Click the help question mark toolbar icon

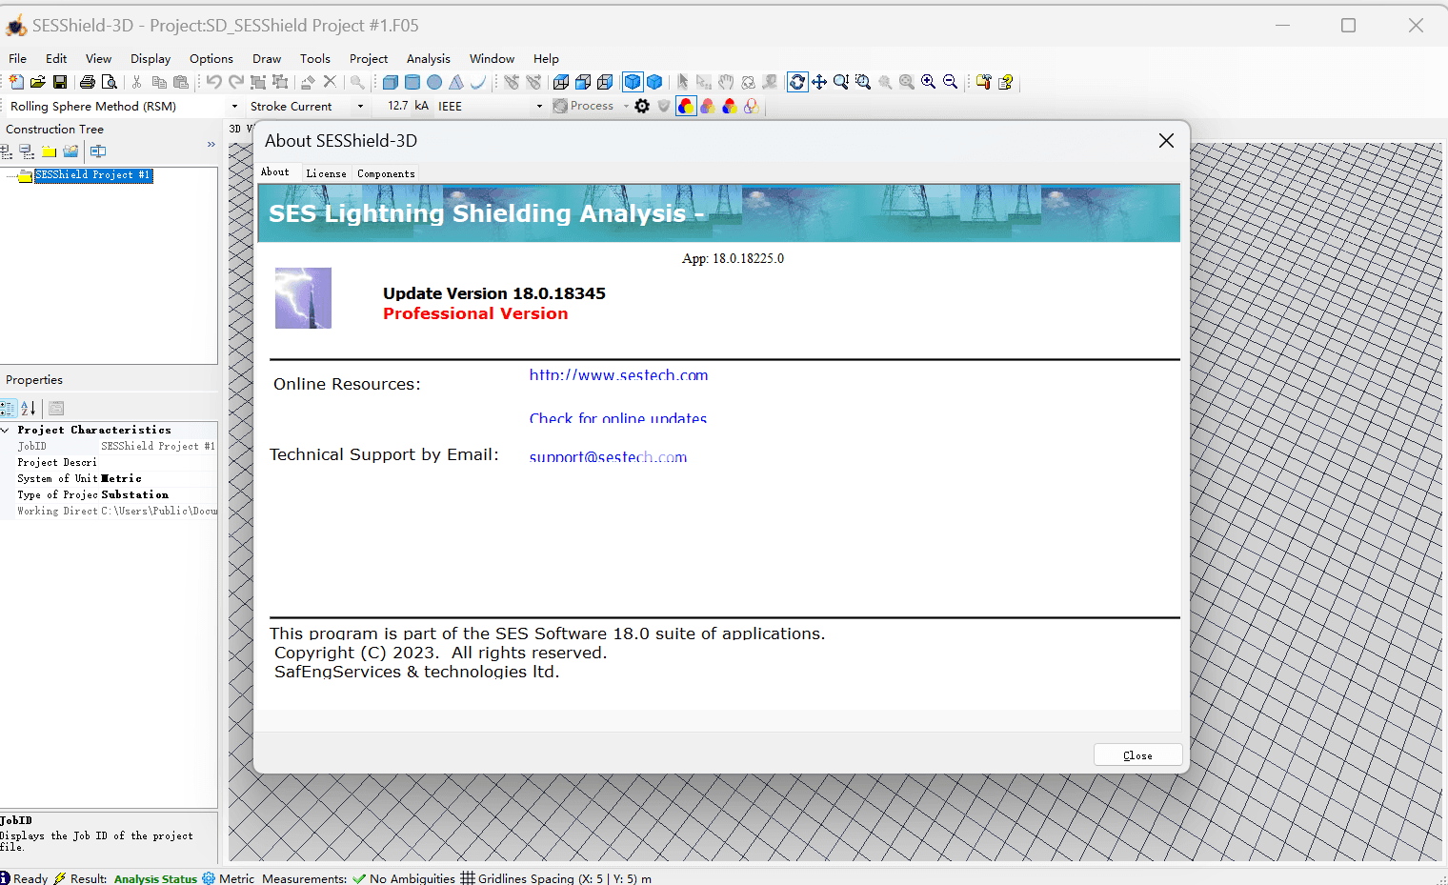(x=1005, y=82)
